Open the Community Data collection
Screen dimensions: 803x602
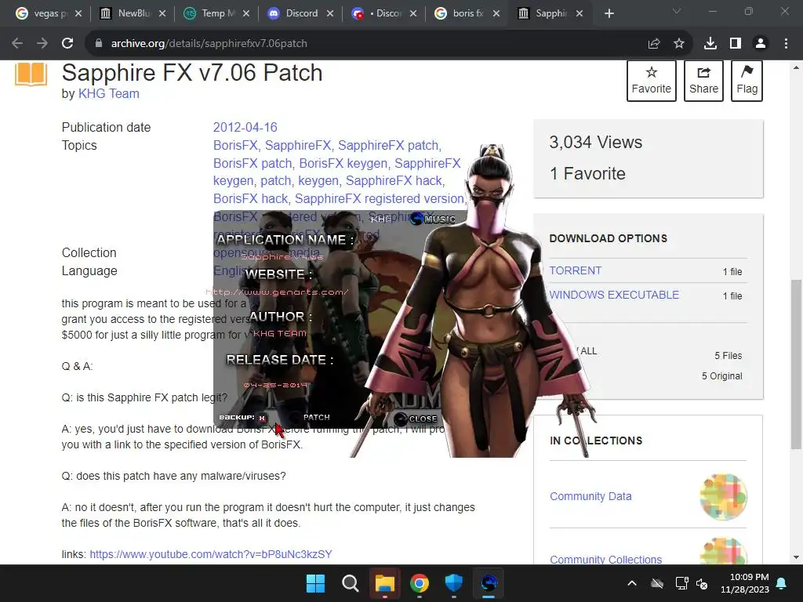pos(590,496)
